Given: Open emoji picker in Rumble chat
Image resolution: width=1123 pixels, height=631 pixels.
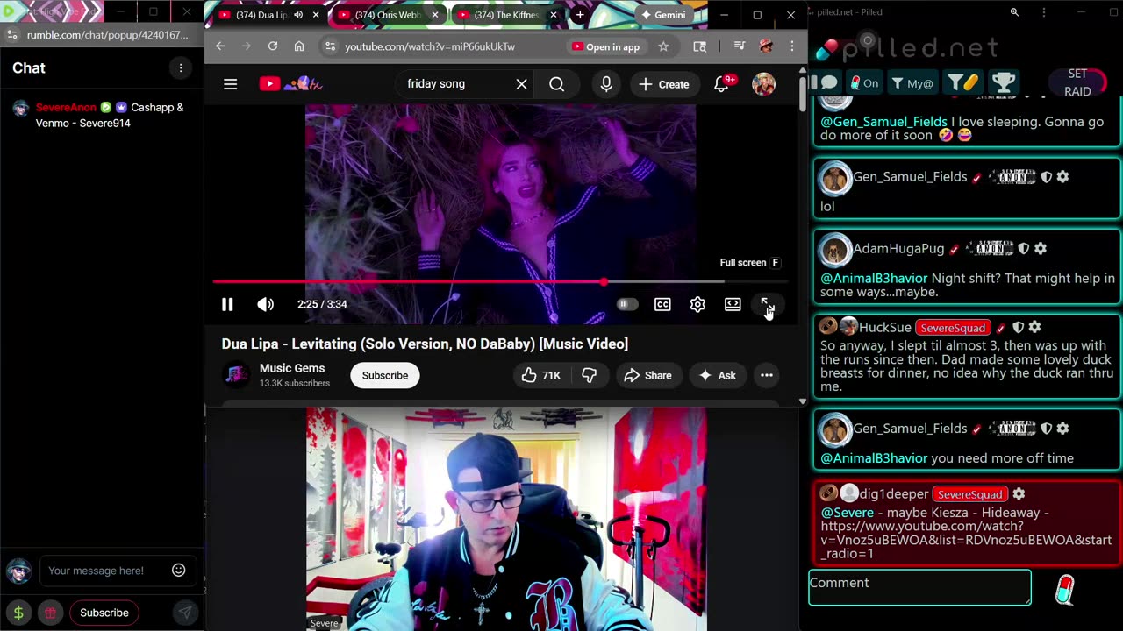Looking at the screenshot, I should (179, 570).
